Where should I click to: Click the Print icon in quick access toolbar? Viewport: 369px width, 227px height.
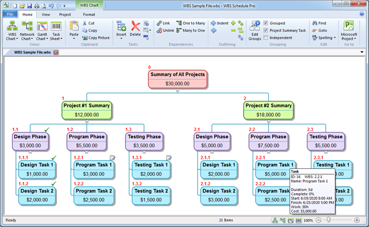coord(37,6)
